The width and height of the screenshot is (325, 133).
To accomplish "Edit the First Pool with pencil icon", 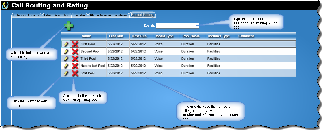I will pyautogui.click(x=66, y=44).
